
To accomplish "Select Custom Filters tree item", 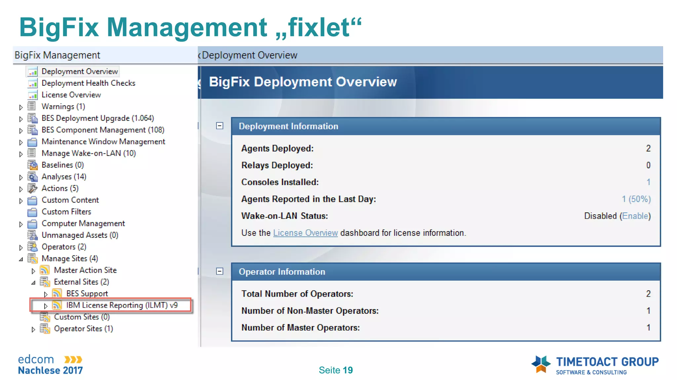I will click(x=66, y=212).
